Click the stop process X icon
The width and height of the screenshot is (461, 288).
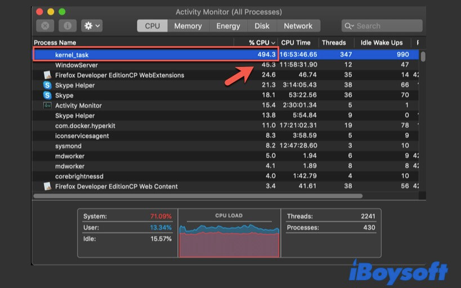(45, 26)
